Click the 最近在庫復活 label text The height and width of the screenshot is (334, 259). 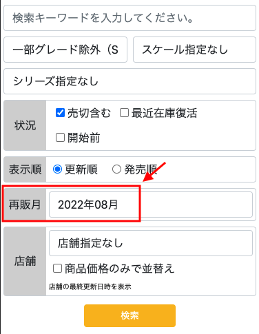click(164, 113)
